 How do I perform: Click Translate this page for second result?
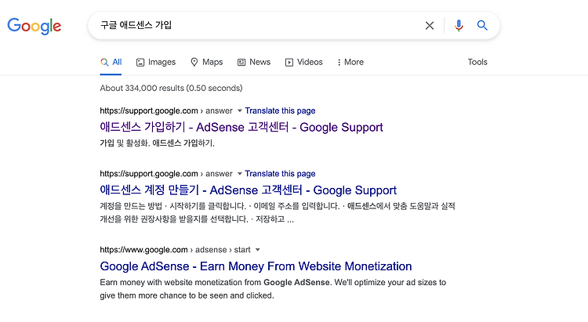280,174
